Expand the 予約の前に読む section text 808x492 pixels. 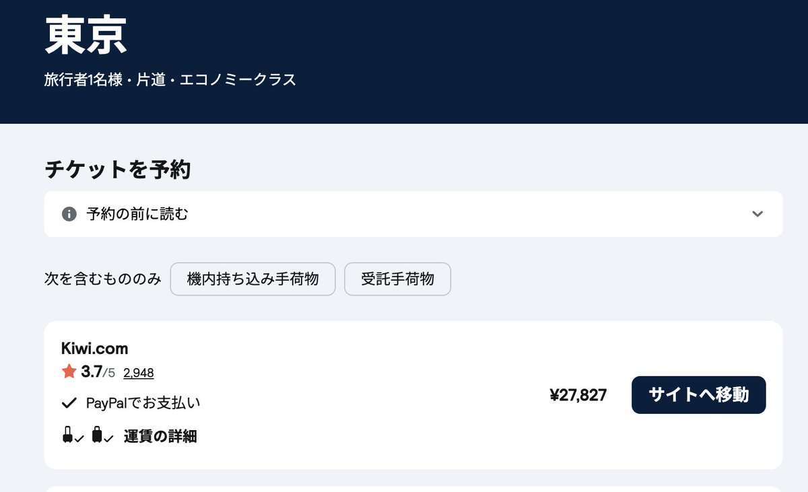coord(137,214)
